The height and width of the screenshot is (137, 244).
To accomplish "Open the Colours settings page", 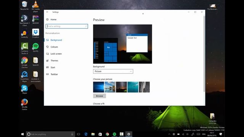I will [52, 47].
